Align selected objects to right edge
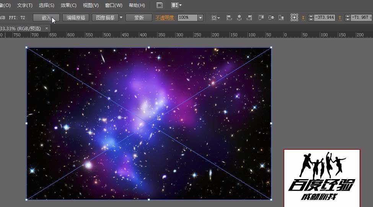This screenshot has height=207, width=373. [249, 18]
